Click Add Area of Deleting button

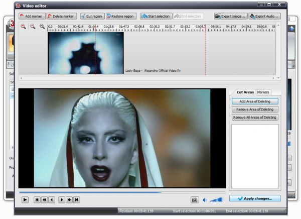[x=255, y=101]
